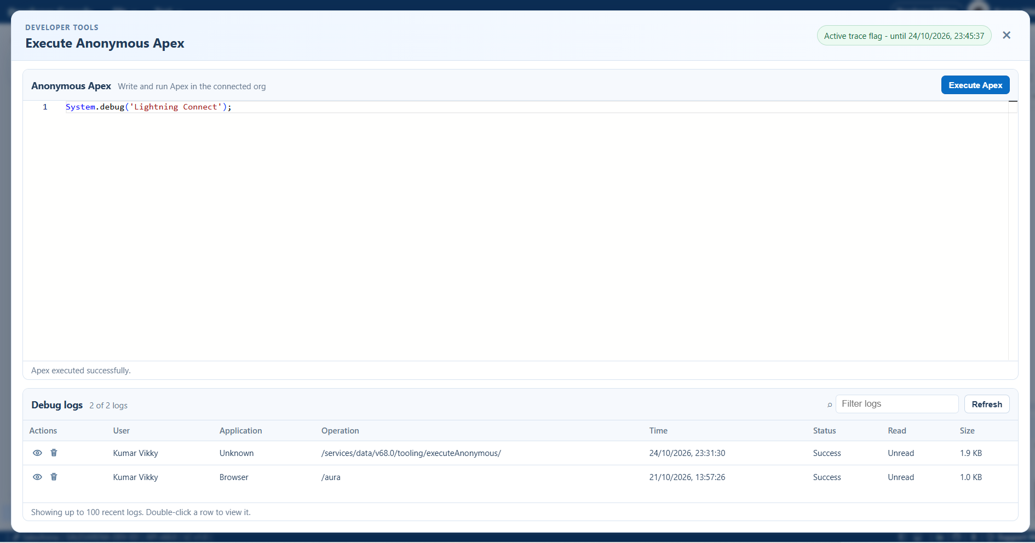Click the 'Apex executed successfully.' status message
The image size is (1035, 543).
click(81, 371)
